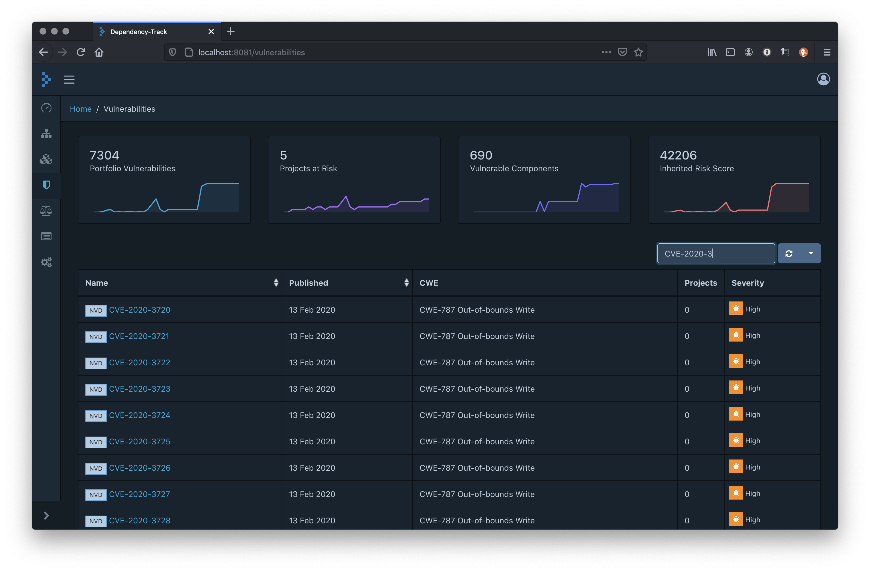The height and width of the screenshot is (572, 870).
Task: Click the CVE-2020-3 search field
Action: pos(715,253)
